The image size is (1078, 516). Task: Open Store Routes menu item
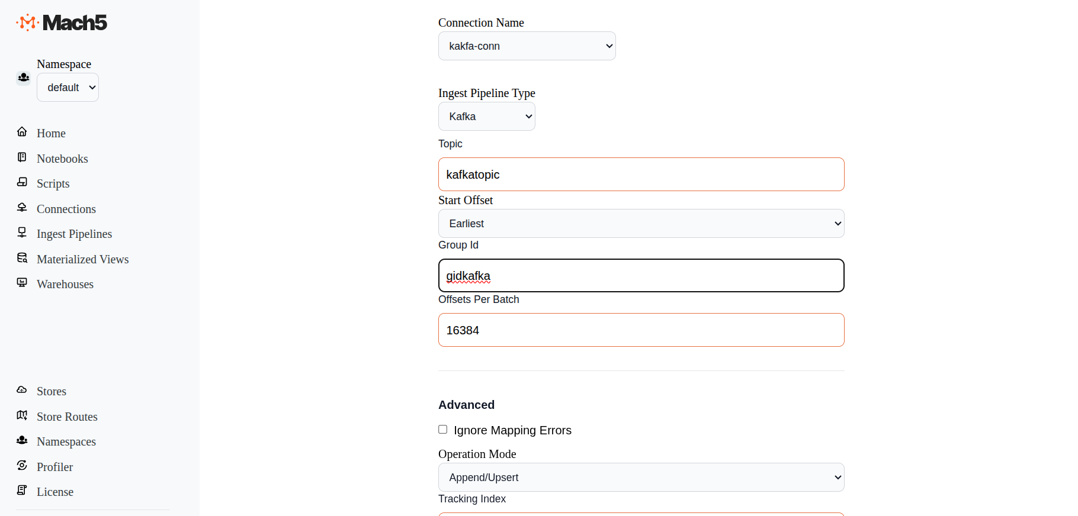[67, 417]
